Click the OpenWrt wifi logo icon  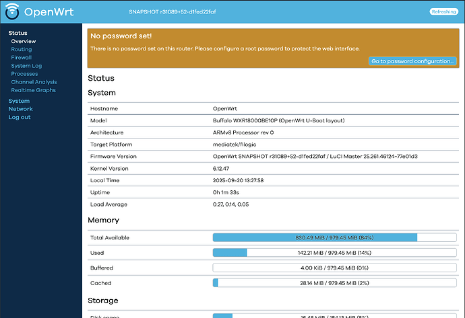click(x=12, y=11)
